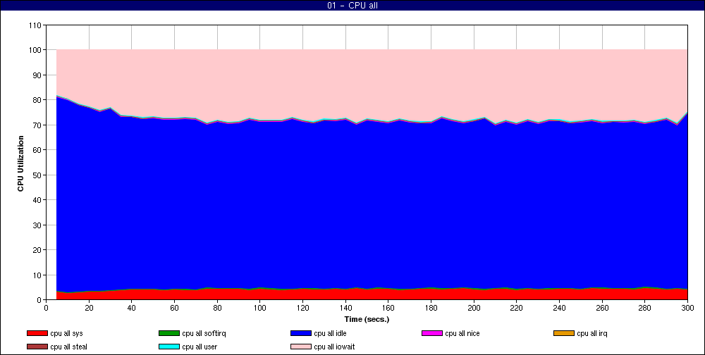The image size is (705, 355).
Task: Click the orange 'cpu all irq' legend swatch
Action: pos(564,333)
